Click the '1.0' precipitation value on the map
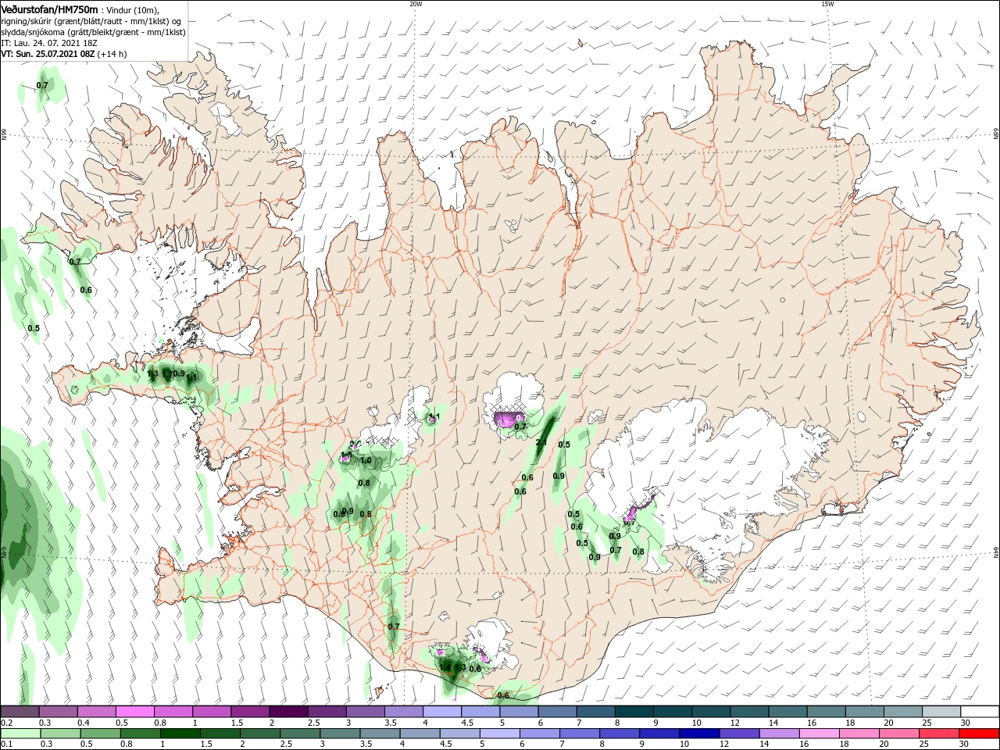The width and height of the screenshot is (1000, 750). pyautogui.click(x=366, y=461)
